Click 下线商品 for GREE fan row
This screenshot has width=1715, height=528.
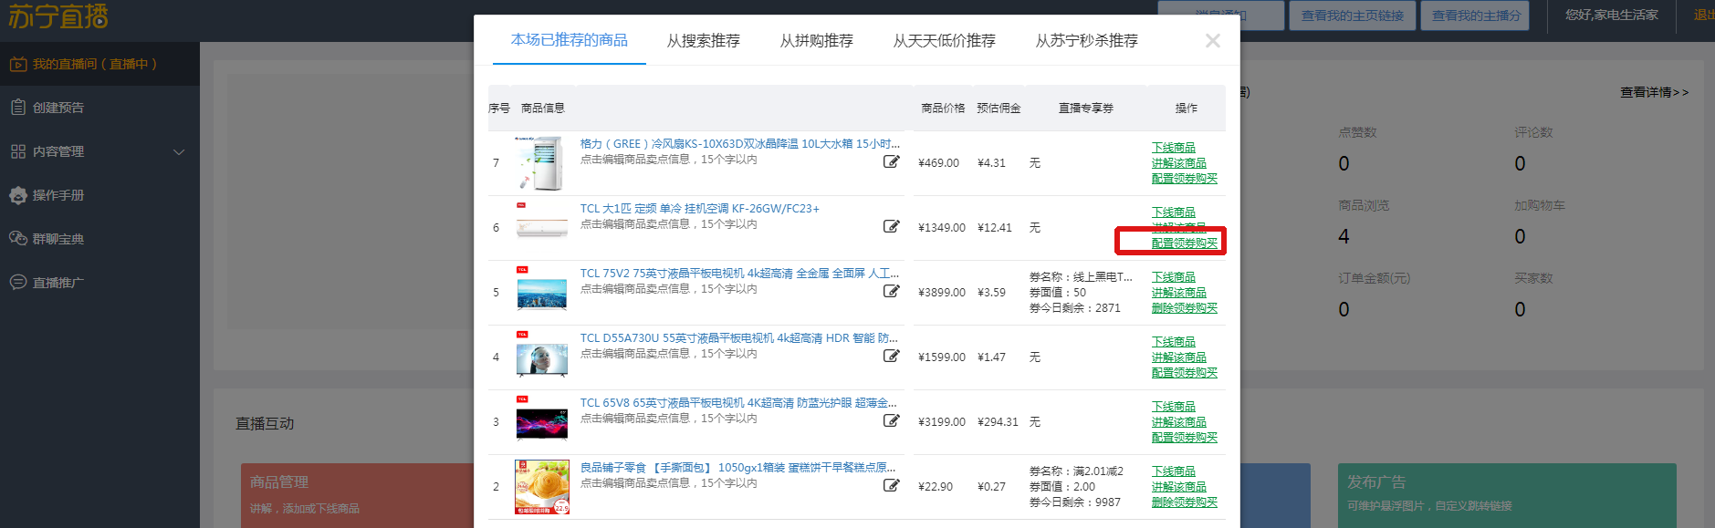coord(1174,148)
